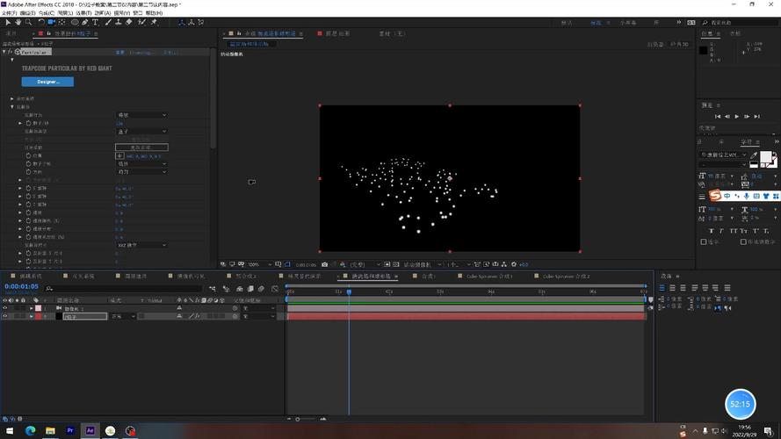Expand the camera layer properties triangle
Viewport: 781px width, 439px height.
coord(32,308)
